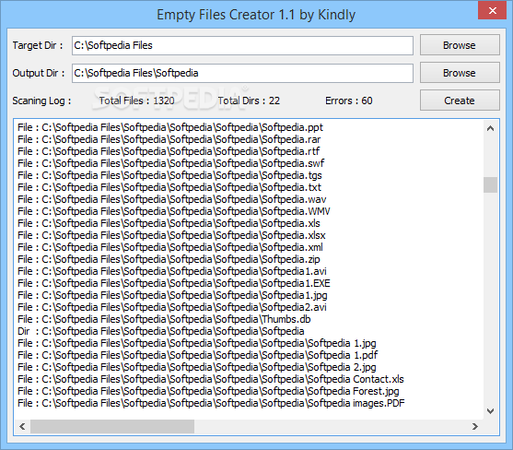This screenshot has height=450, width=513.
Task: Select the Softpedia.xml log line
Action: pyautogui.click(x=170, y=247)
